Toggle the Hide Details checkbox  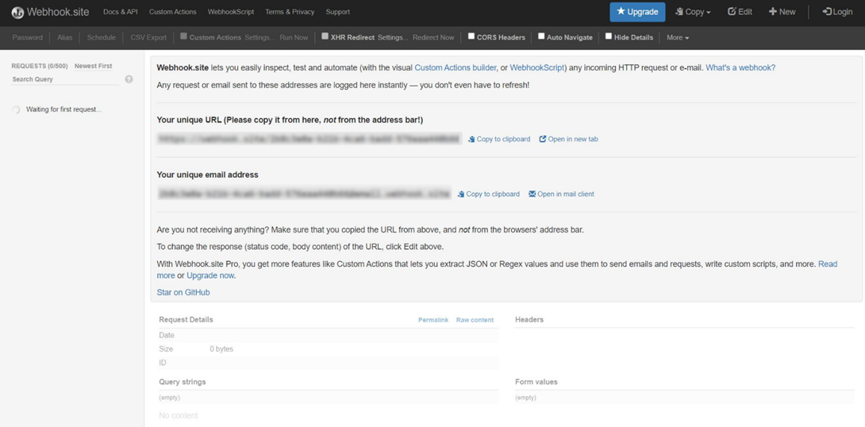pos(609,37)
